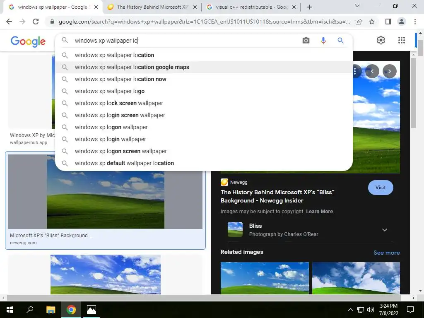Open first related image thumbnail
Screen dimensions: 424x318
coord(265,278)
